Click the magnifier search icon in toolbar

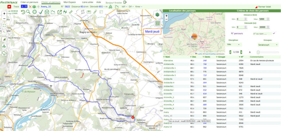coord(29,12)
